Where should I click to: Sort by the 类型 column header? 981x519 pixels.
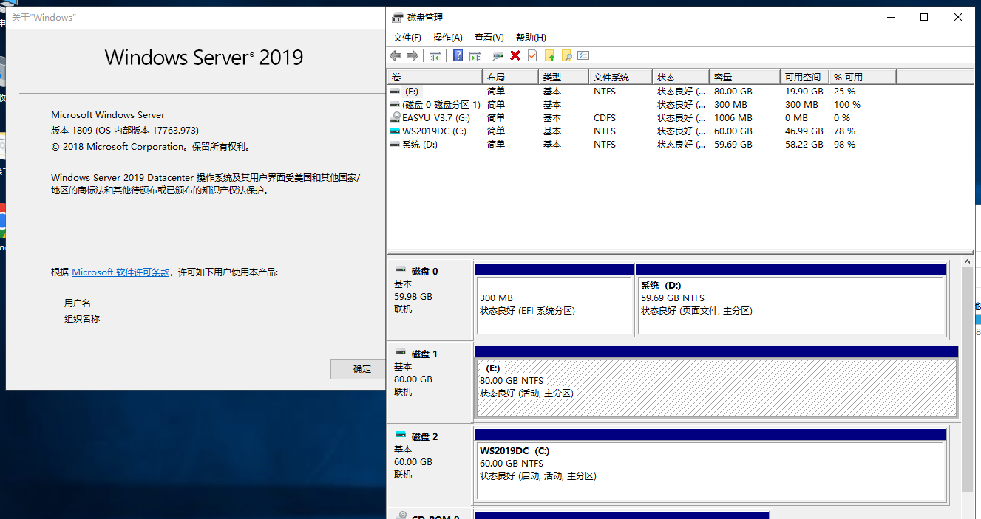point(563,77)
